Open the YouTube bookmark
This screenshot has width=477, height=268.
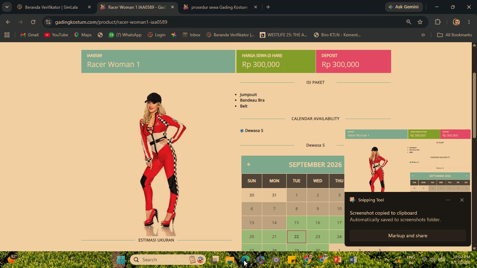[x=56, y=35]
